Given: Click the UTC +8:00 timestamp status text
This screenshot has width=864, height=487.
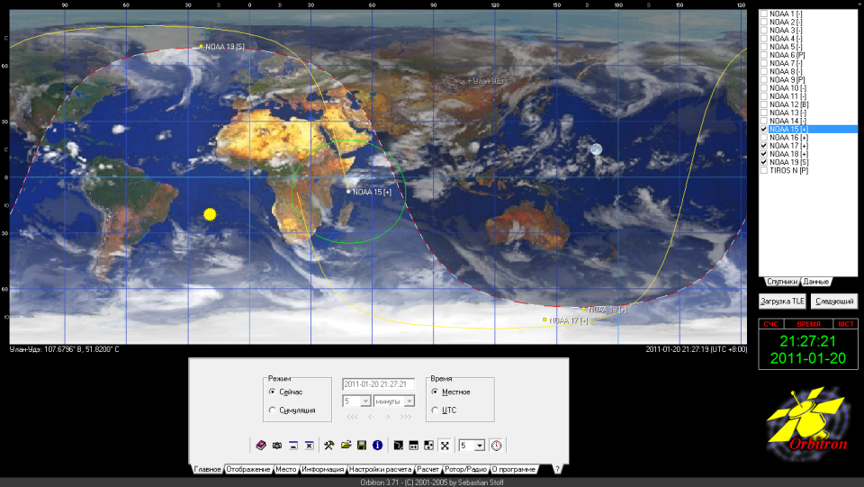Looking at the screenshot, I should 697,349.
